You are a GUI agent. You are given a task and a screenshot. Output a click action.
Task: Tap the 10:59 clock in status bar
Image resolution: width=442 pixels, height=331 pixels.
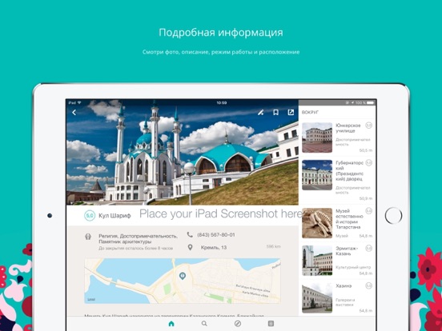222,102
